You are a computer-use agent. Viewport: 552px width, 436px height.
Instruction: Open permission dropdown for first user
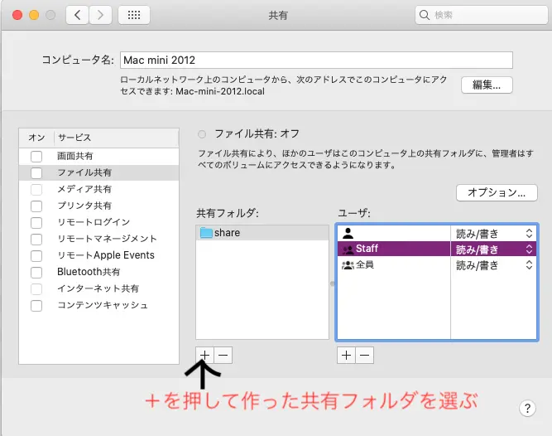[529, 233]
